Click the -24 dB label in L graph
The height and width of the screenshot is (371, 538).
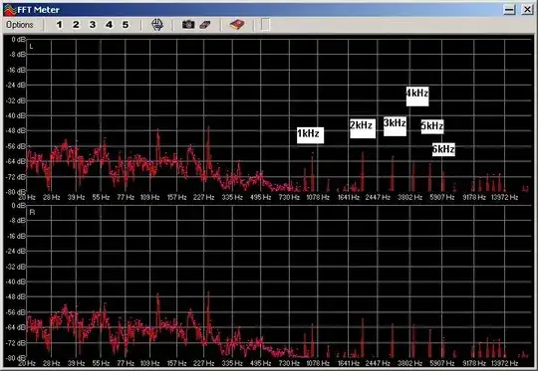[x=16, y=86]
